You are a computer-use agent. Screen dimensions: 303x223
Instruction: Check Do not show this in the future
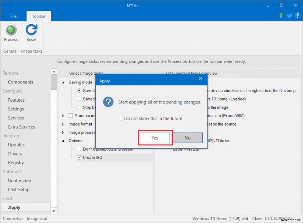pyautogui.click(x=121, y=118)
